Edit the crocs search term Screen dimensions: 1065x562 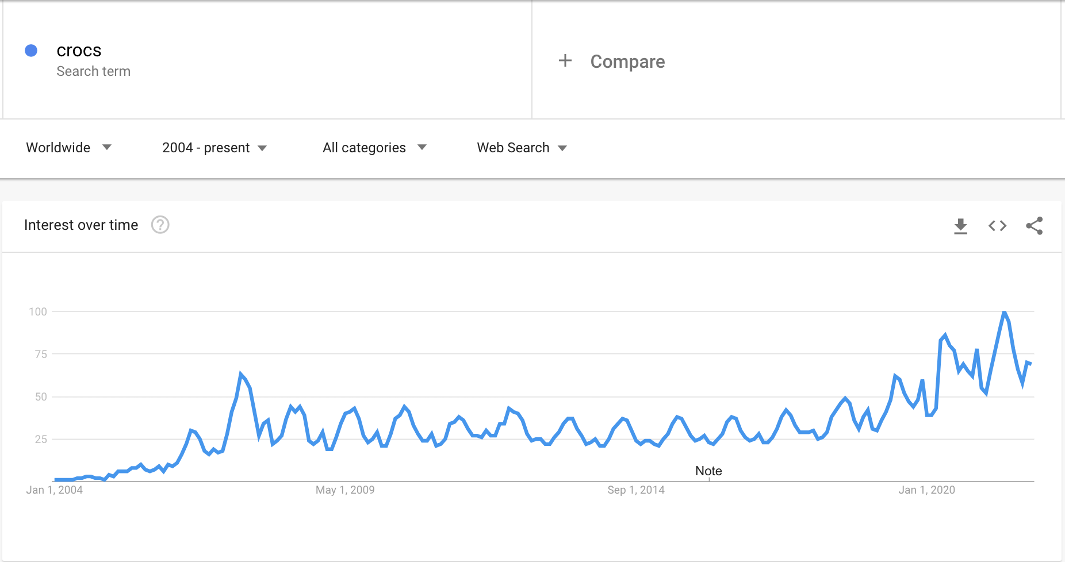point(79,51)
